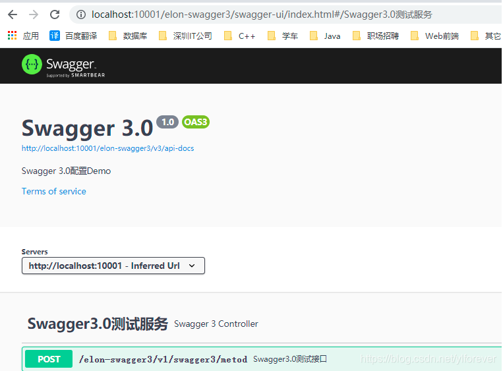
Task: Click the 应用 apps label
Action: [x=31, y=36]
